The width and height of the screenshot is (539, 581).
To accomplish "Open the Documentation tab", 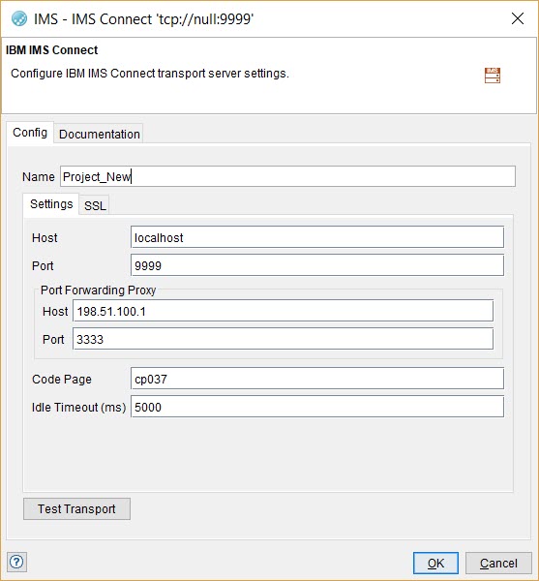I will [x=100, y=135].
